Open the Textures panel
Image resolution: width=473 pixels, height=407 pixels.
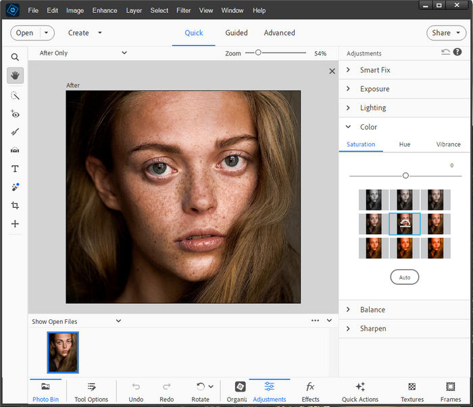412,391
